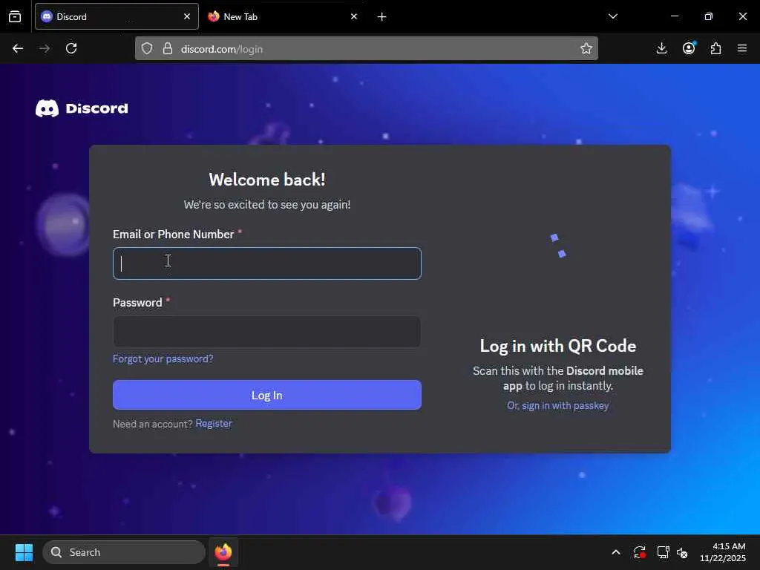The height and width of the screenshot is (570, 760).
Task: Focus the Password field
Action: click(x=267, y=332)
